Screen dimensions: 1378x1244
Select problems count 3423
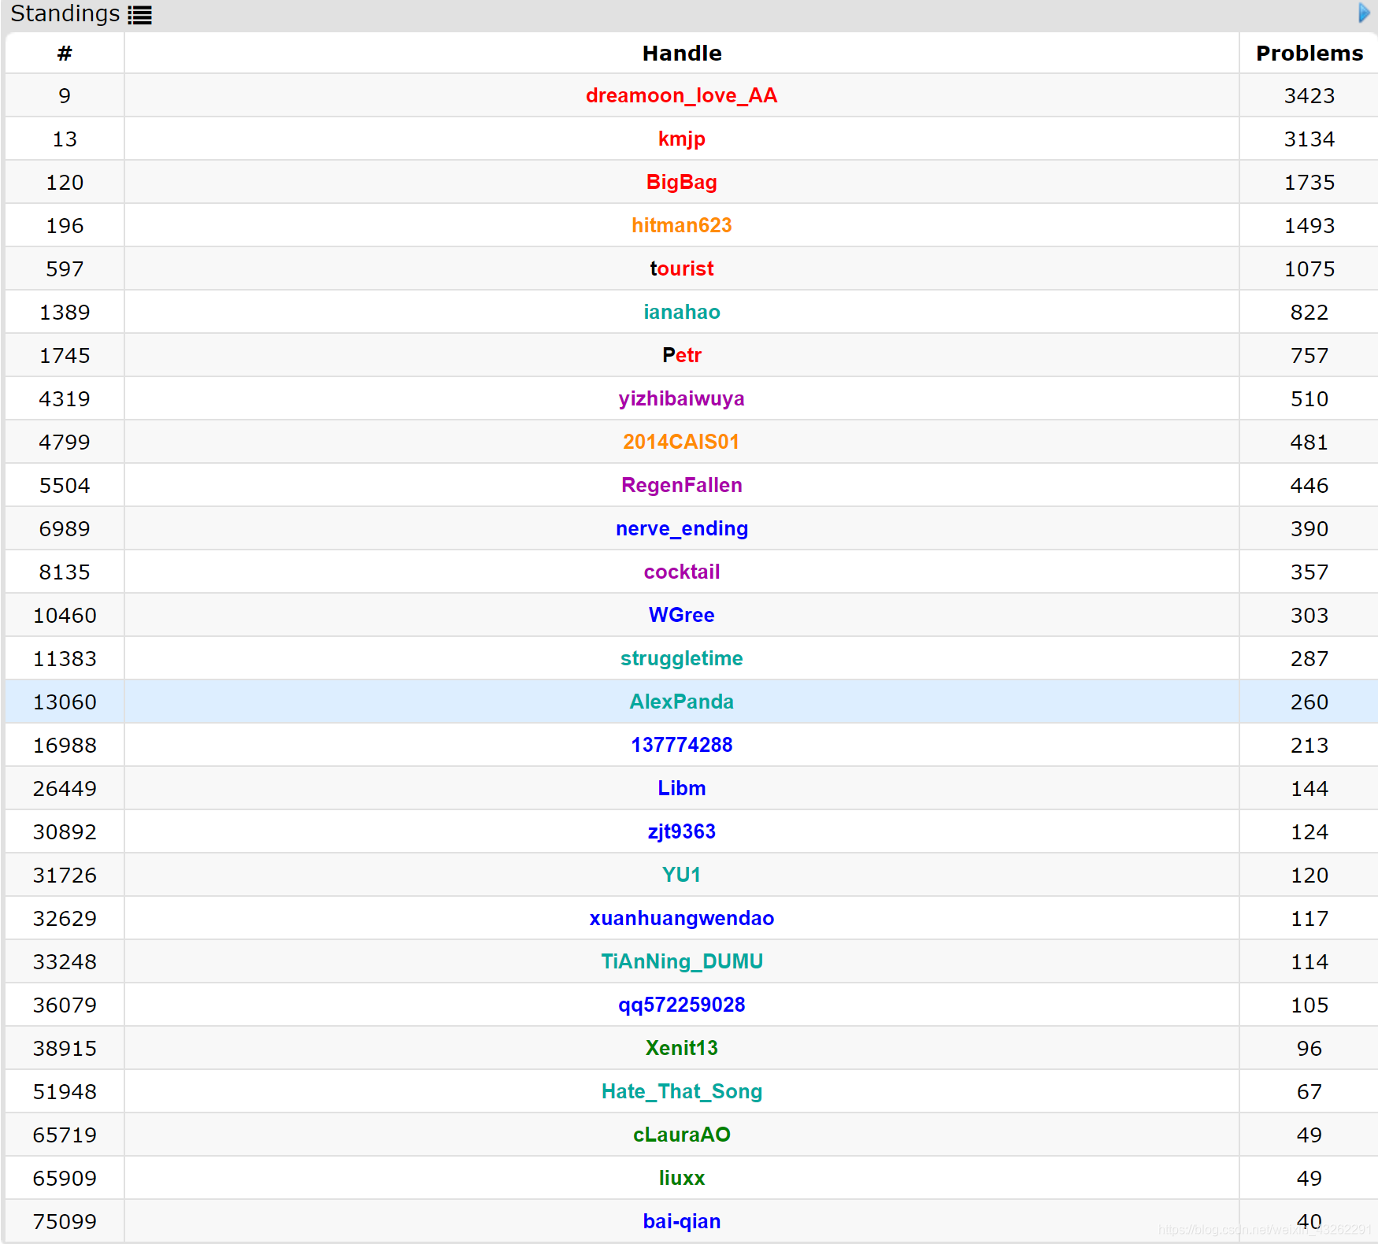click(1309, 96)
